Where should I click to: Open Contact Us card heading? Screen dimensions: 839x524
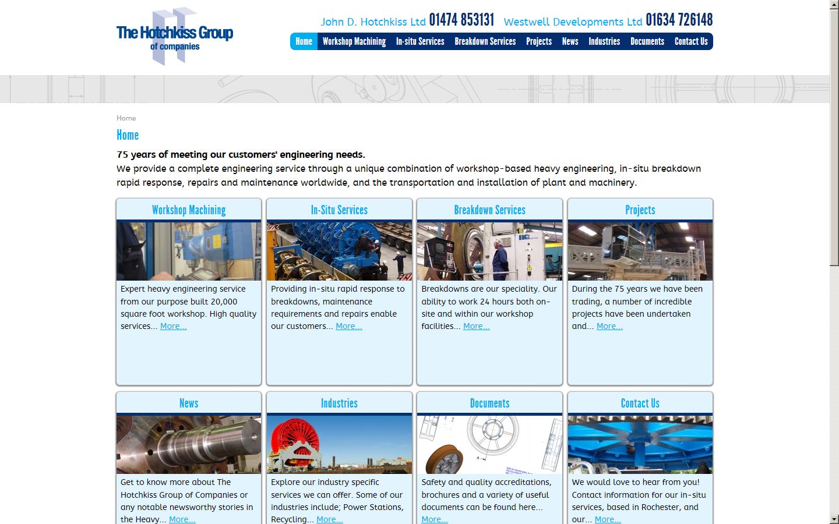pos(640,403)
